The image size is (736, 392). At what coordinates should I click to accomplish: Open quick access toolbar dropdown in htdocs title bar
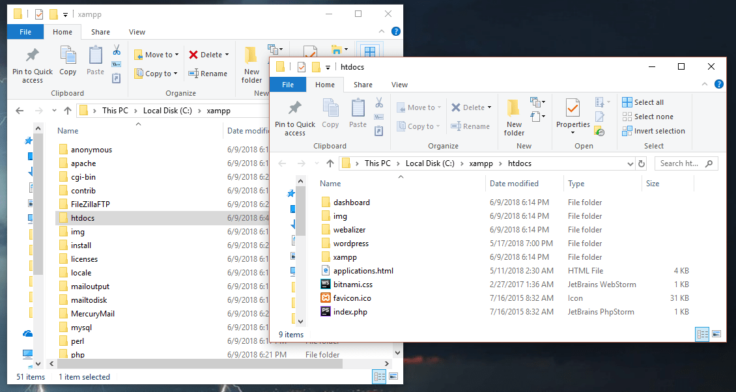pyautogui.click(x=328, y=67)
